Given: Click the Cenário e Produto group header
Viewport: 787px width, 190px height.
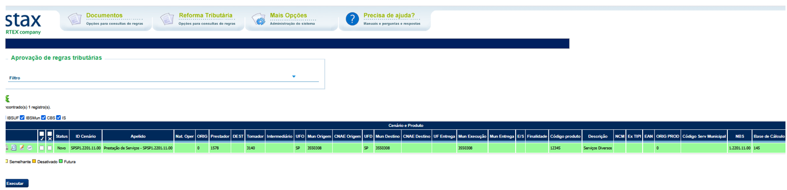Looking at the screenshot, I should (405, 125).
